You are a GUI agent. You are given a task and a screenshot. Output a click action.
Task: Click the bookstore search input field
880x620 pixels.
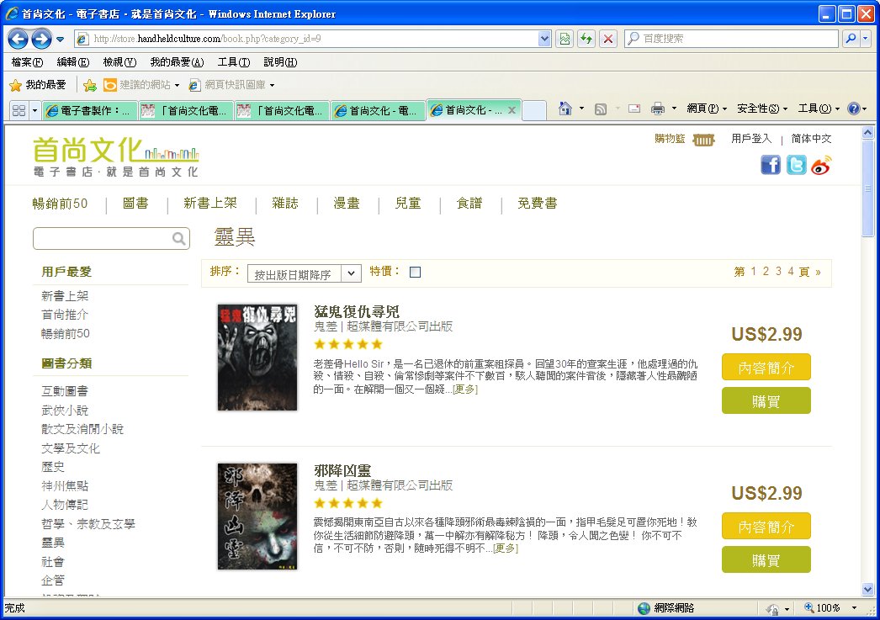pos(101,239)
